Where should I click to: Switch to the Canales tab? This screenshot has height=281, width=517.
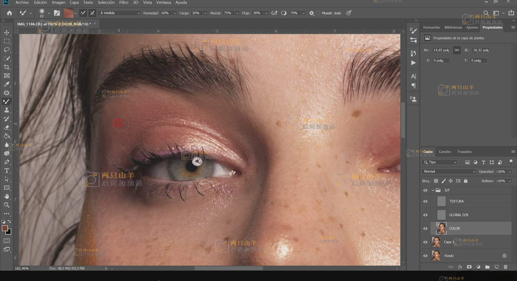pos(445,152)
